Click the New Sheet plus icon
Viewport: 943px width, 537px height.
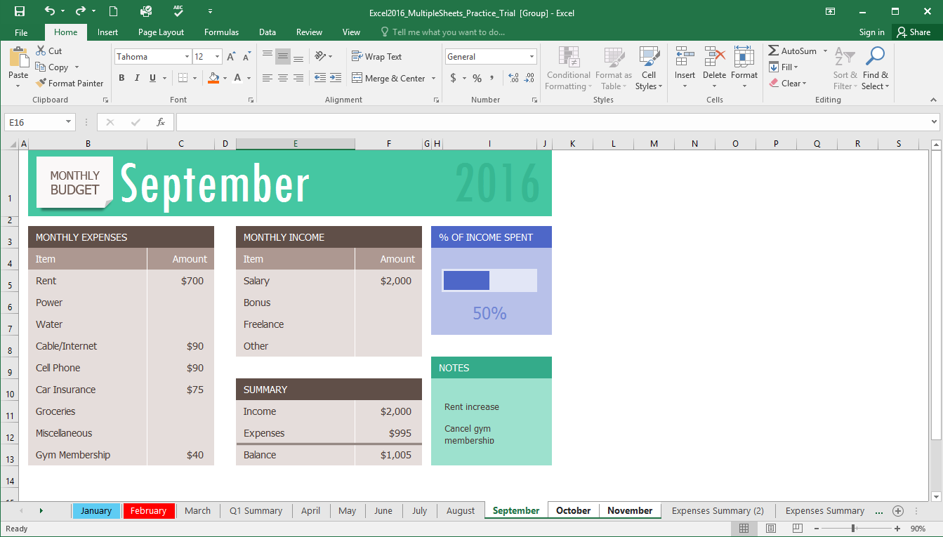point(897,510)
